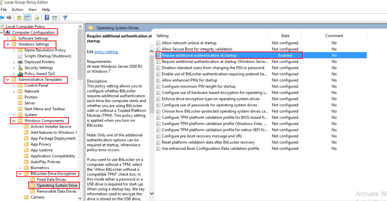Toggle Show/Hide Console Tree toolbar icon

[x=27, y=18]
